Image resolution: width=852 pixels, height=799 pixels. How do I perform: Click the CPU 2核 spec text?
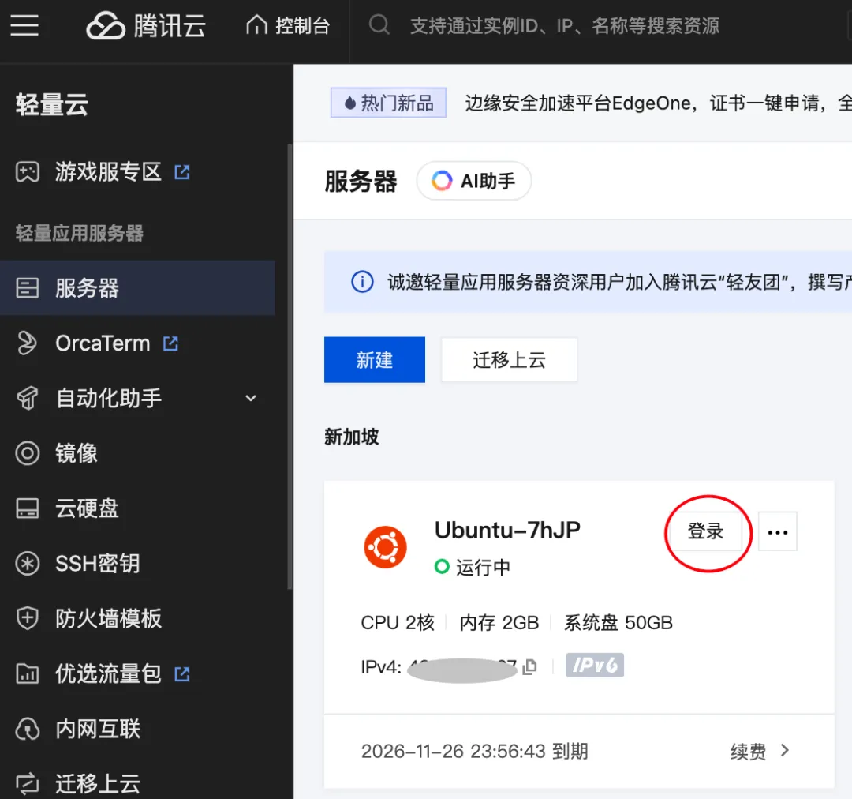coord(398,622)
